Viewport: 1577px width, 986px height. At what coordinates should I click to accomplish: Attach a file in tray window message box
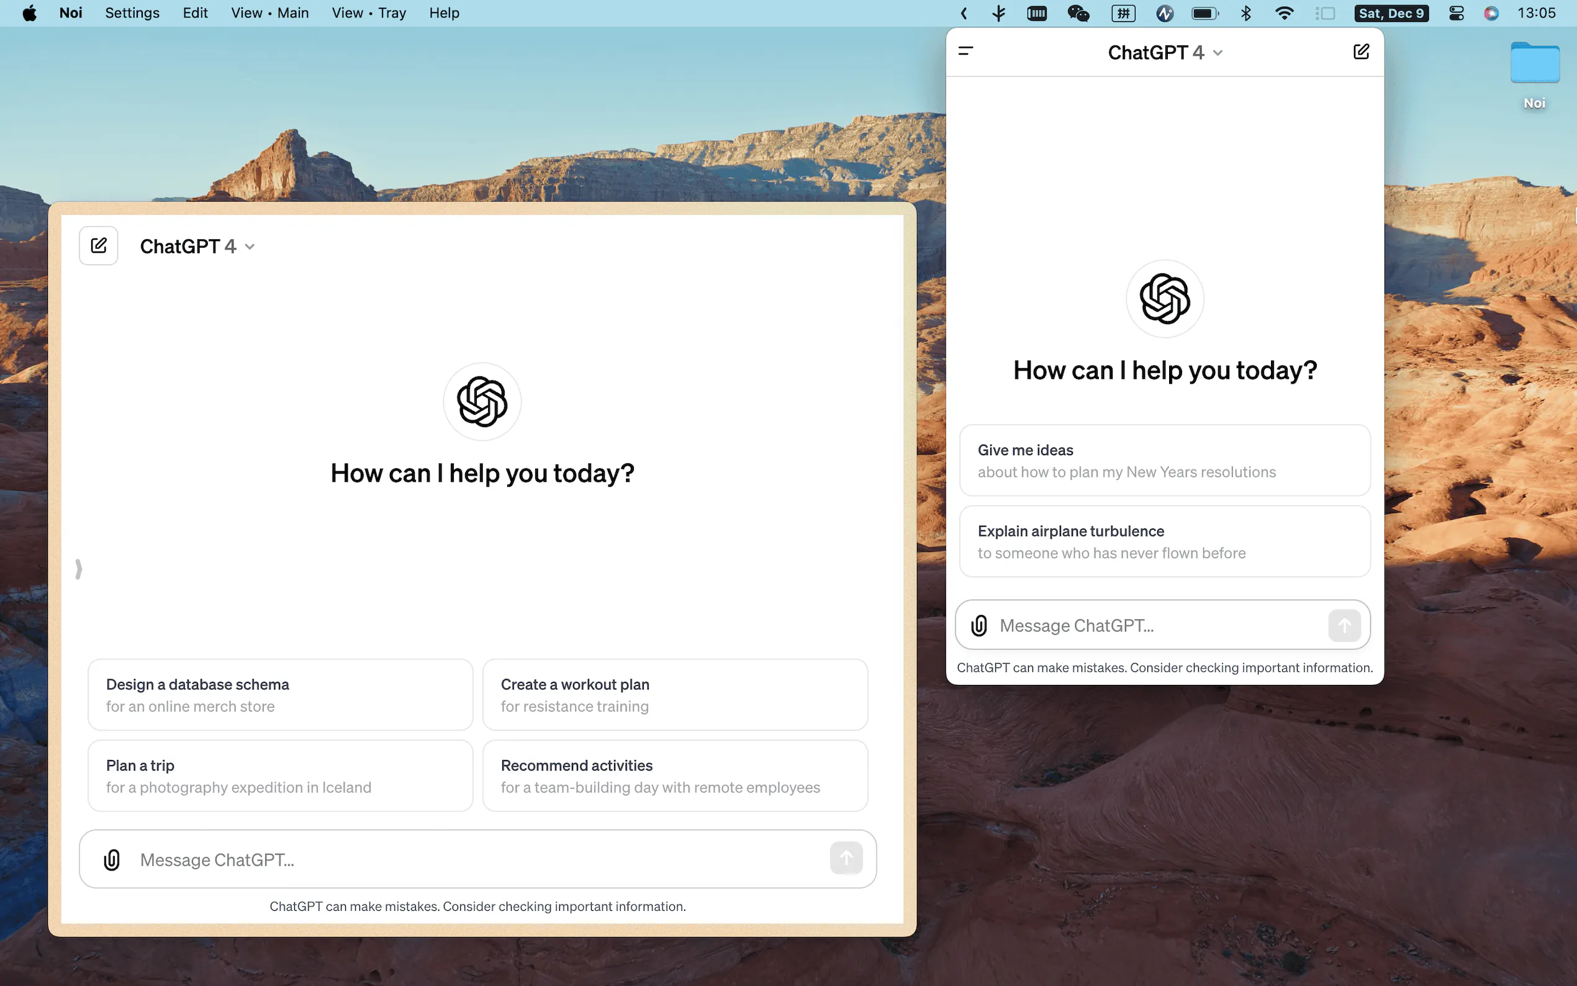tap(978, 625)
